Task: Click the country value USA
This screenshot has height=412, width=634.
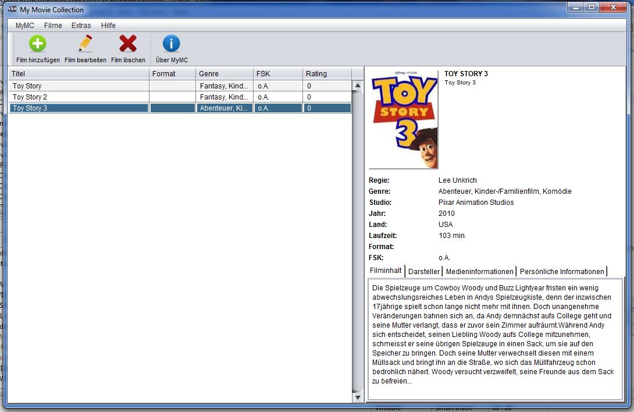Action: coord(446,225)
